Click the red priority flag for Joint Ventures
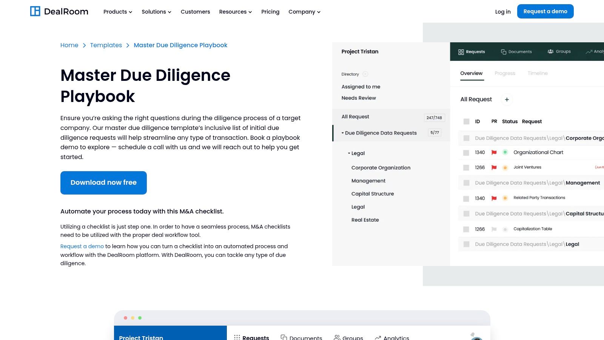604x340 pixels. click(494, 167)
